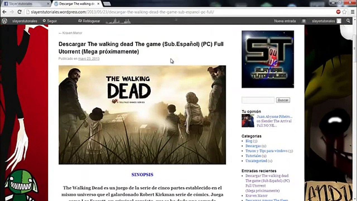The image size is (357, 201).
Task: Open The Walking Dead cover image
Action: click(142, 115)
